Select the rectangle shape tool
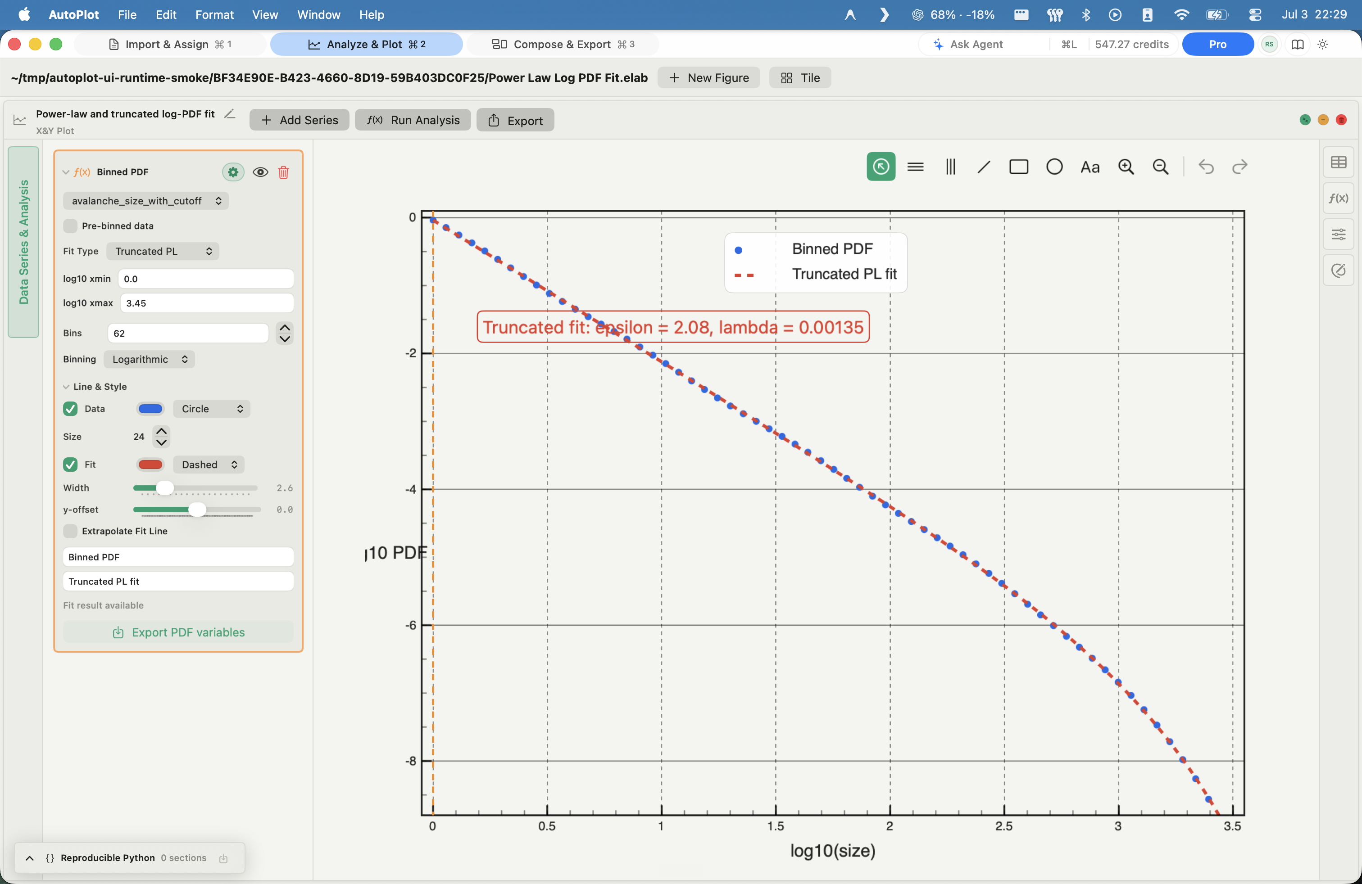This screenshot has height=884, width=1362. point(1019,167)
